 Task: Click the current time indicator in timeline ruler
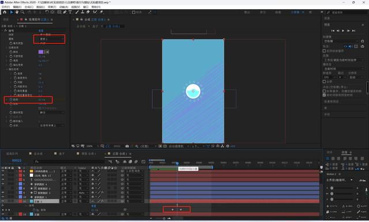tap(177, 163)
